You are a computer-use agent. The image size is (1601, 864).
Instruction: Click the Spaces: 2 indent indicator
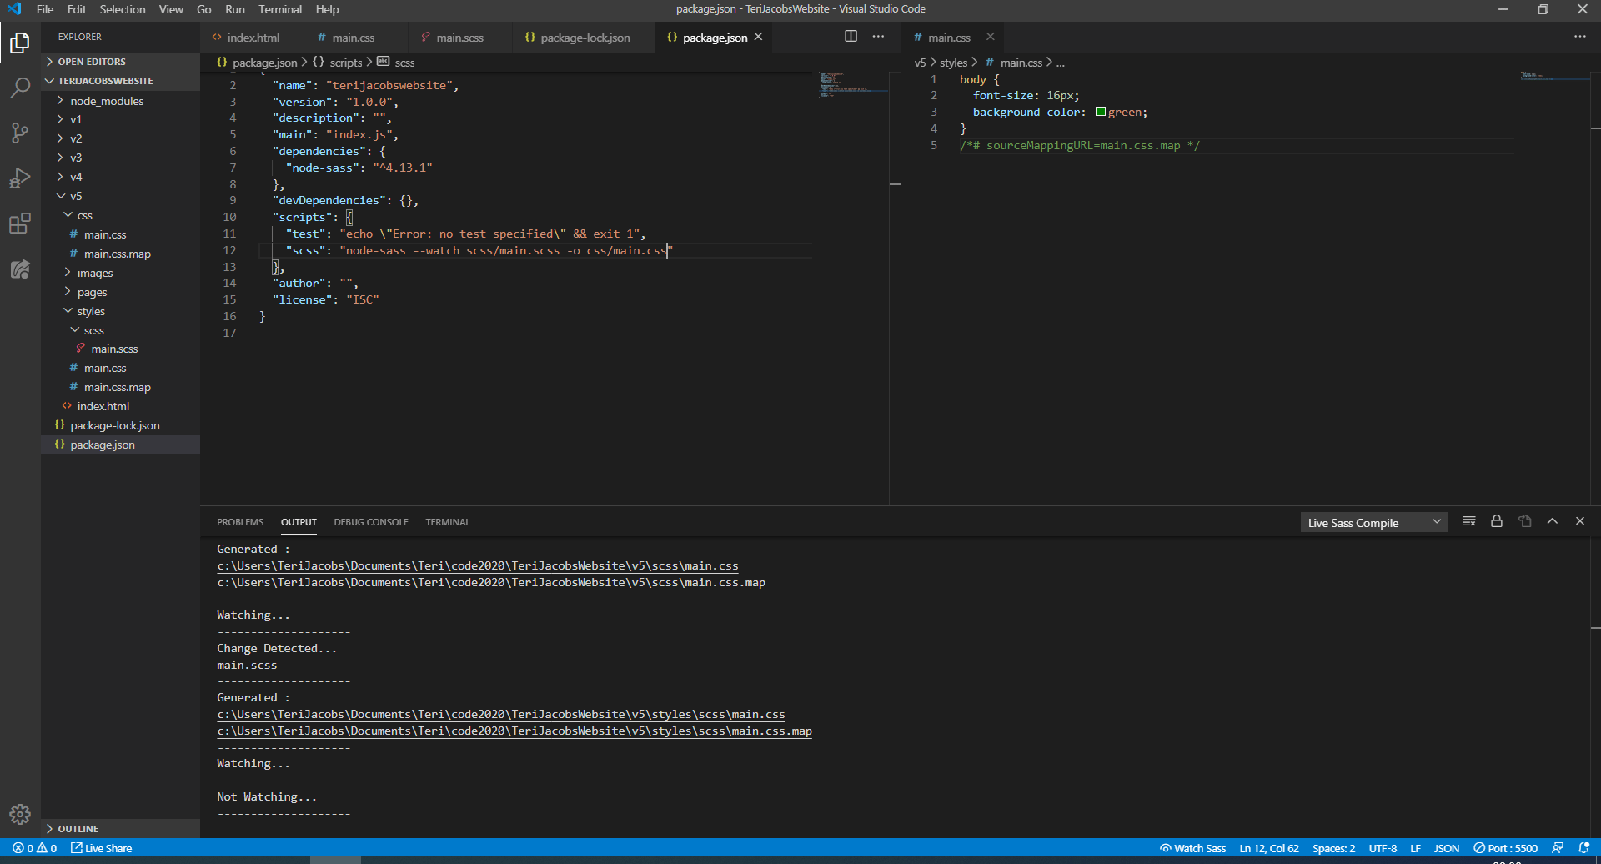(x=1333, y=847)
